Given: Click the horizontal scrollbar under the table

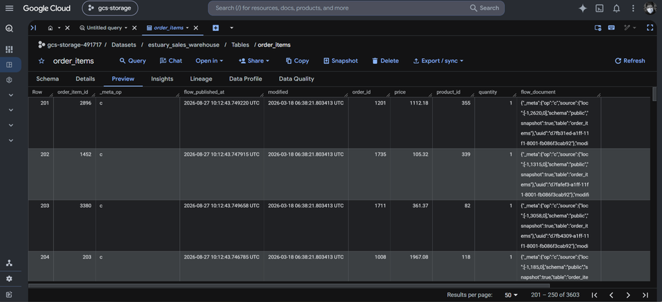Looking at the screenshot, I should [x=289, y=286].
